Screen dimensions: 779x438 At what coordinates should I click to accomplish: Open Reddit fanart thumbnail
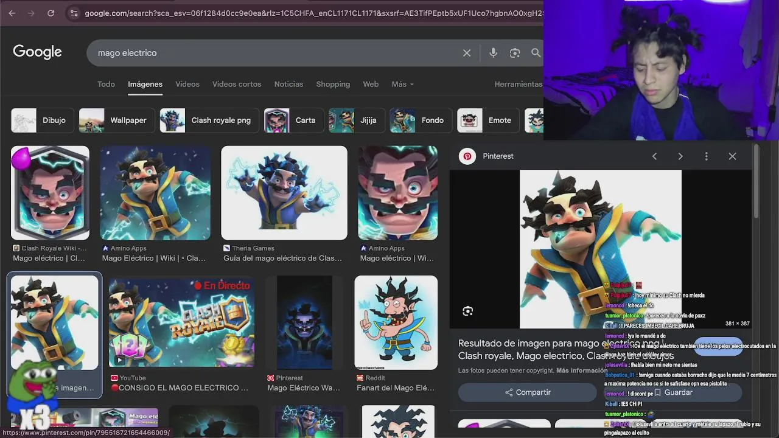396,322
